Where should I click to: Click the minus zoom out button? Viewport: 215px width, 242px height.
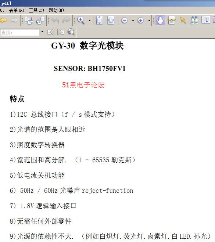[125, 20]
